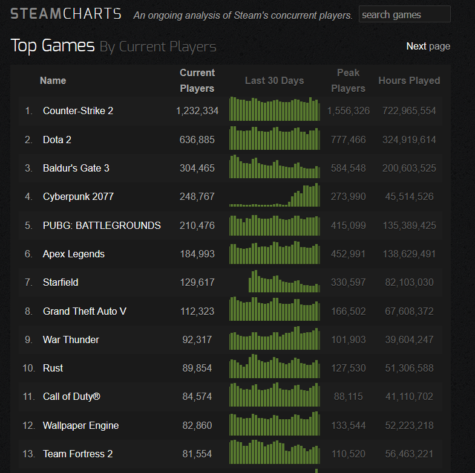Image resolution: width=475 pixels, height=473 pixels.
Task: Select peak players value 273,990
Action: (349, 196)
